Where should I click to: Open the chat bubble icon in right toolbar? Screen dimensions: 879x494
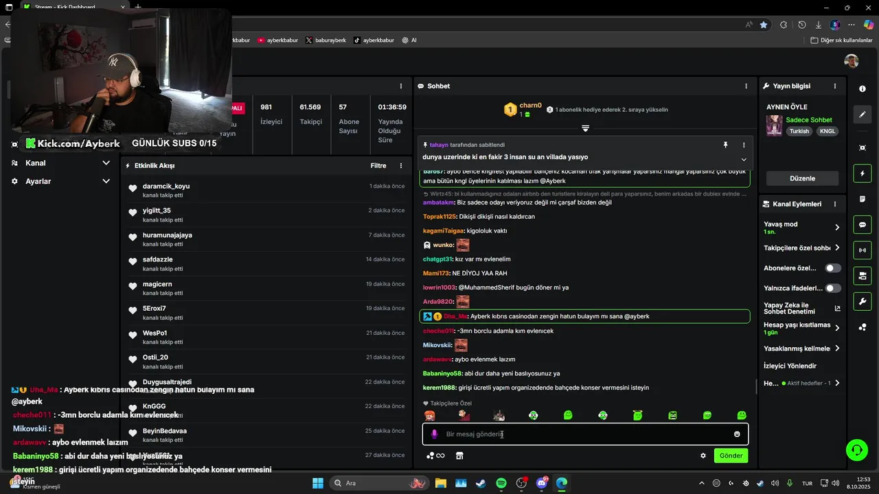[x=863, y=224]
